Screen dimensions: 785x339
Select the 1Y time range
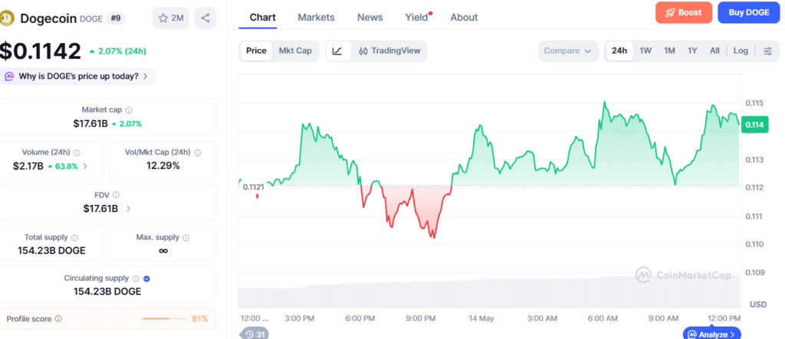[692, 51]
